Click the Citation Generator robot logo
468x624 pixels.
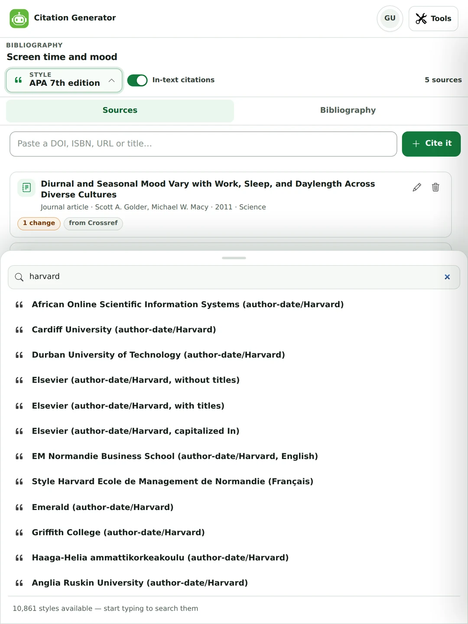click(19, 19)
